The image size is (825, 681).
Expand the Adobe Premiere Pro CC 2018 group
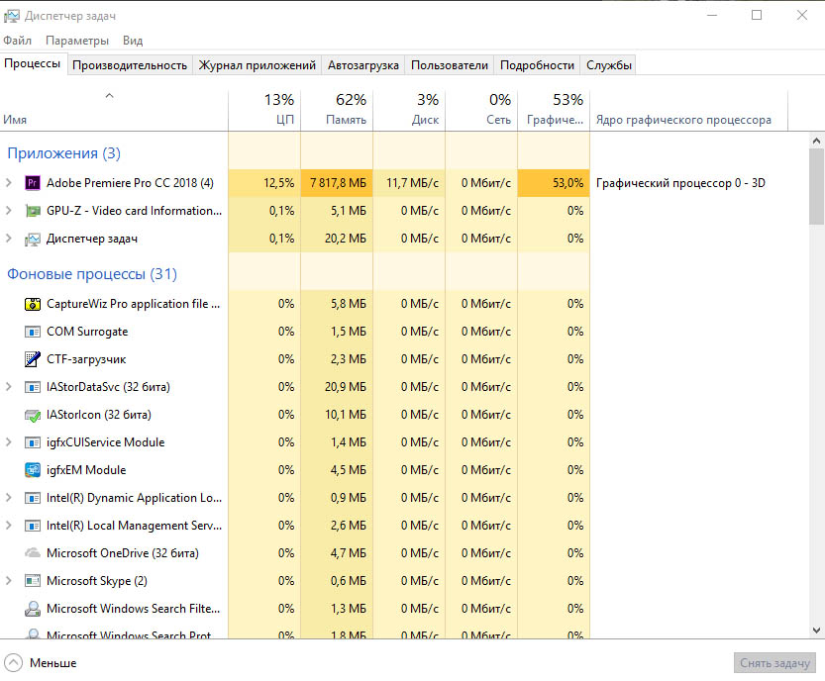pos(9,183)
